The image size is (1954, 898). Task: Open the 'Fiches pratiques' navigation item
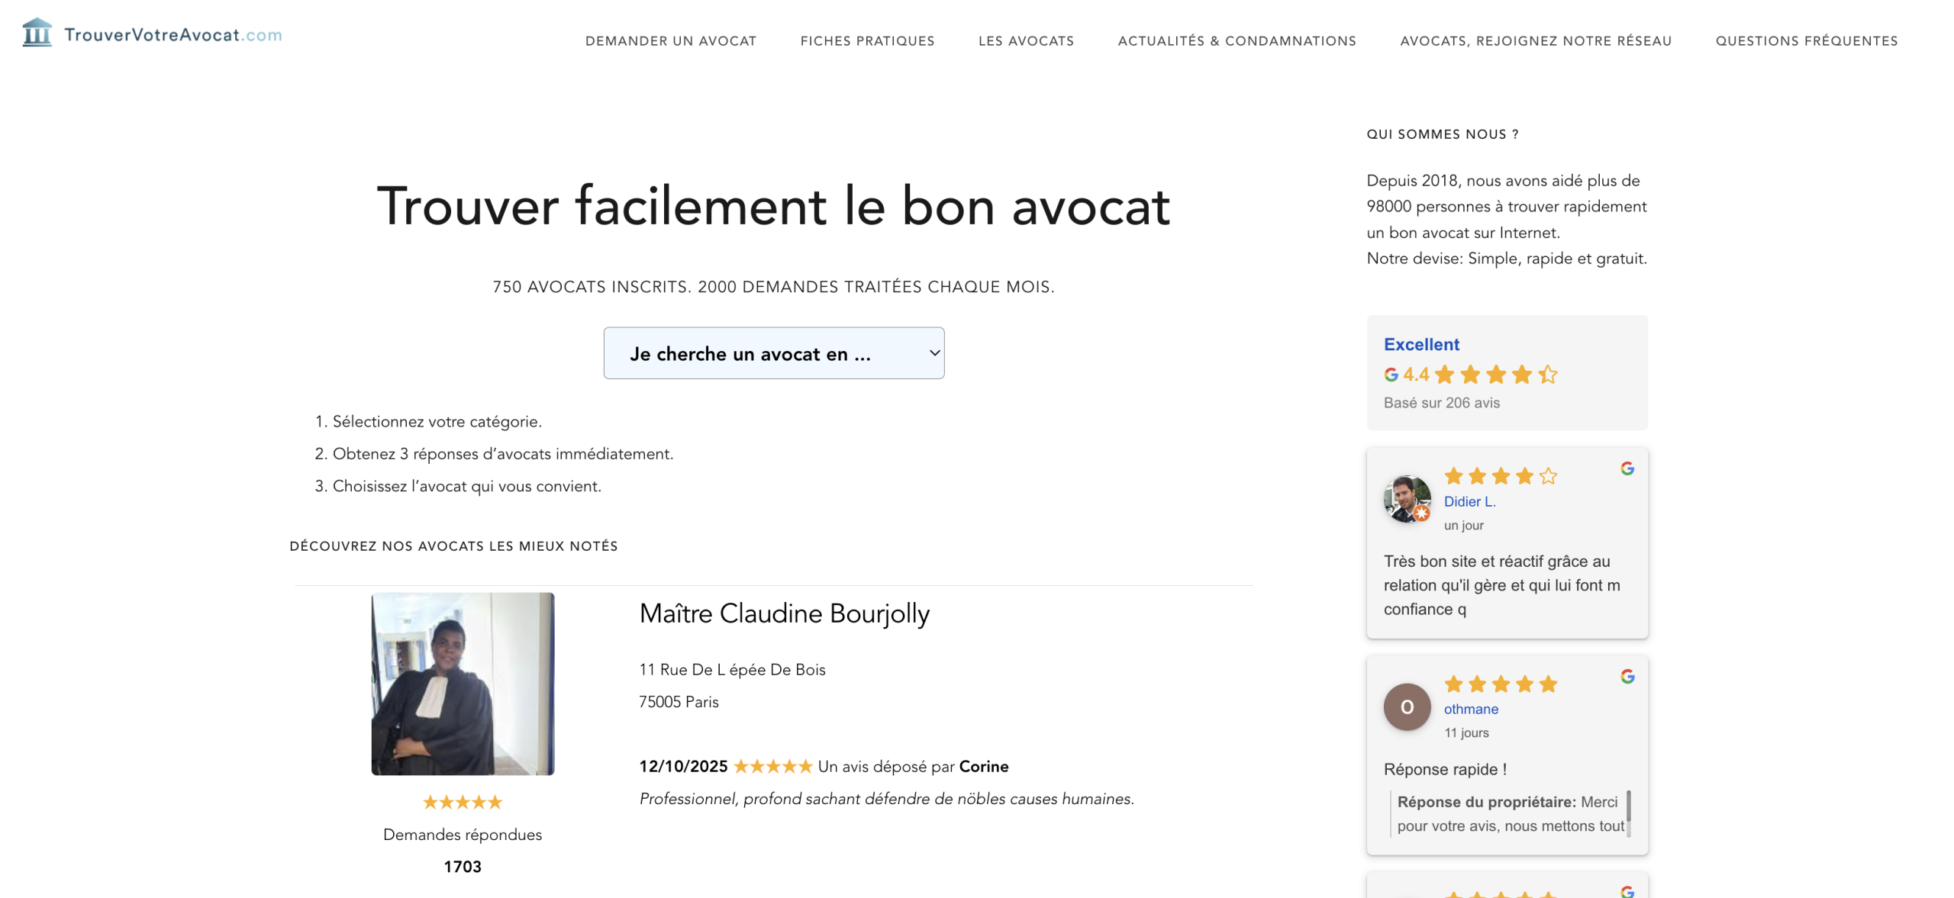pyautogui.click(x=868, y=40)
